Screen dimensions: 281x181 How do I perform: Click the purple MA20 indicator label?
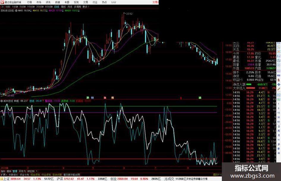click(56, 11)
